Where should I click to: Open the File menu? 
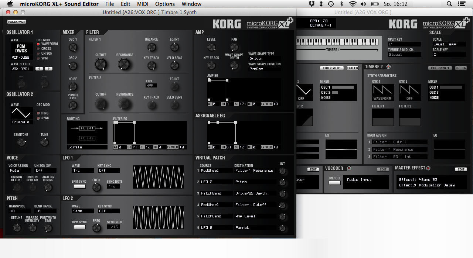109,4
